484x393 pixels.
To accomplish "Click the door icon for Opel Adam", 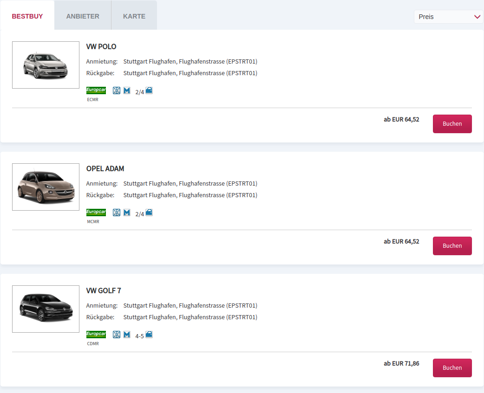I will 149,213.
